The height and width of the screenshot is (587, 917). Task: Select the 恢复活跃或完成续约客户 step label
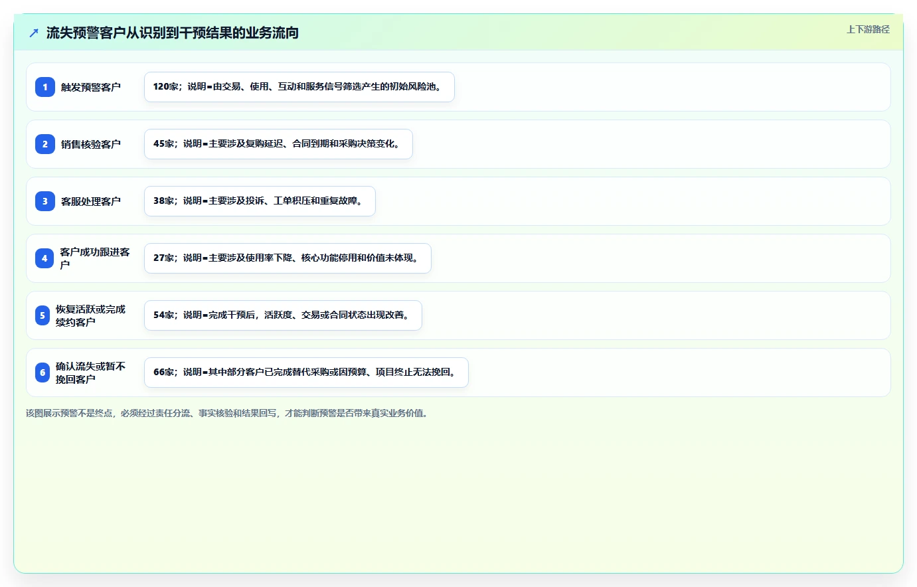(x=91, y=315)
